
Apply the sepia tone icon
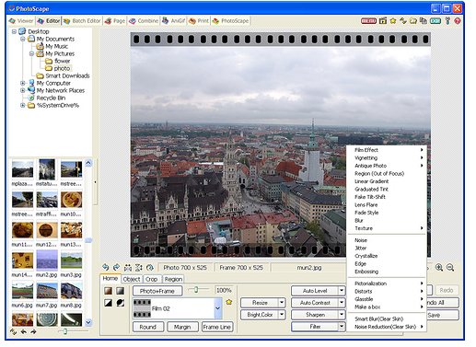click(108, 291)
